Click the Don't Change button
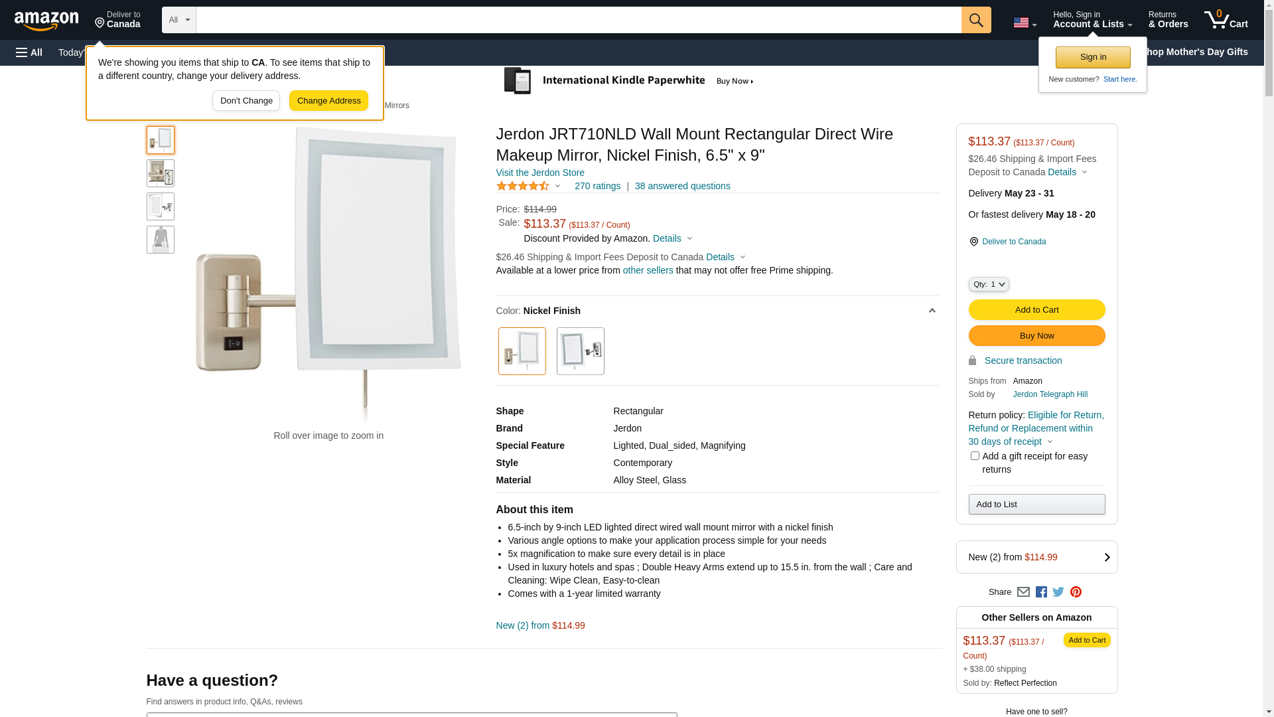The width and height of the screenshot is (1274, 717). (x=246, y=101)
